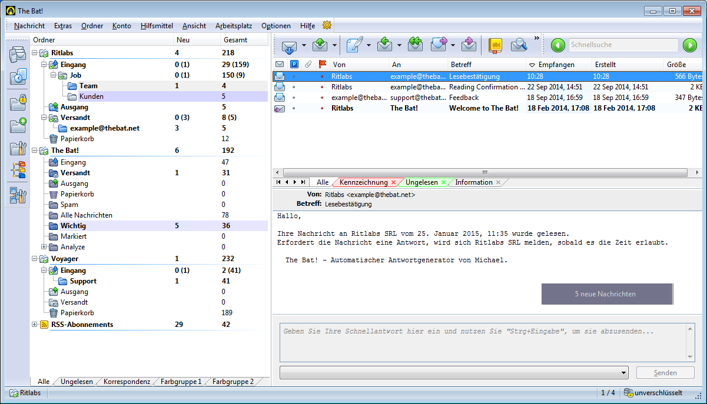This screenshot has height=404, width=707.
Task: Collapse the Ritlabs account tree
Action: pos(34,54)
